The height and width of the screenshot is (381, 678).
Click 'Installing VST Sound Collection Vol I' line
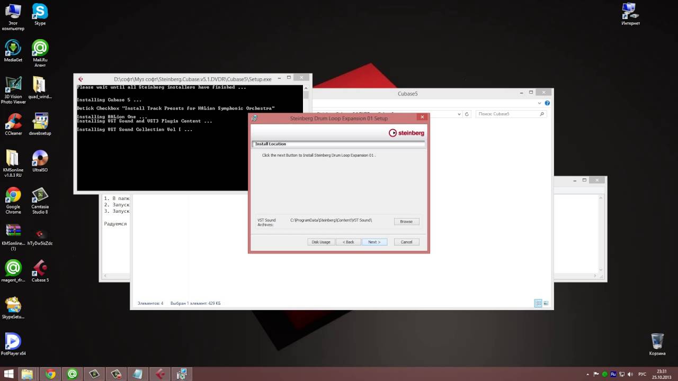point(135,130)
